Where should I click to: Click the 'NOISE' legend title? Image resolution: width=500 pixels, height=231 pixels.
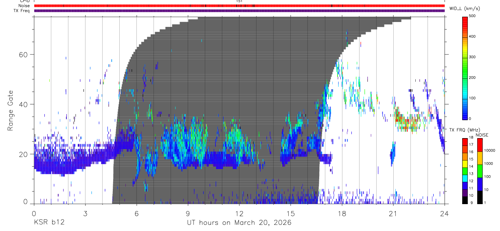pos(482,135)
